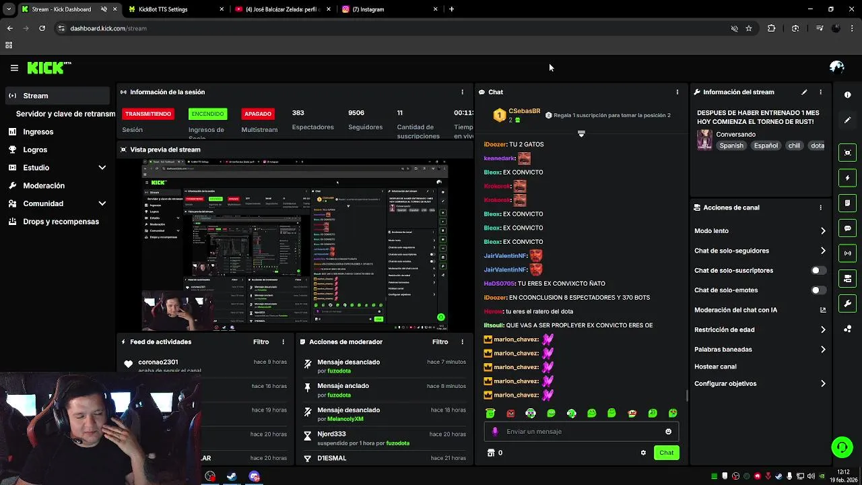The height and width of the screenshot is (485, 862).
Task: Open the Steam icon in Windows taskbar
Action: (x=232, y=476)
